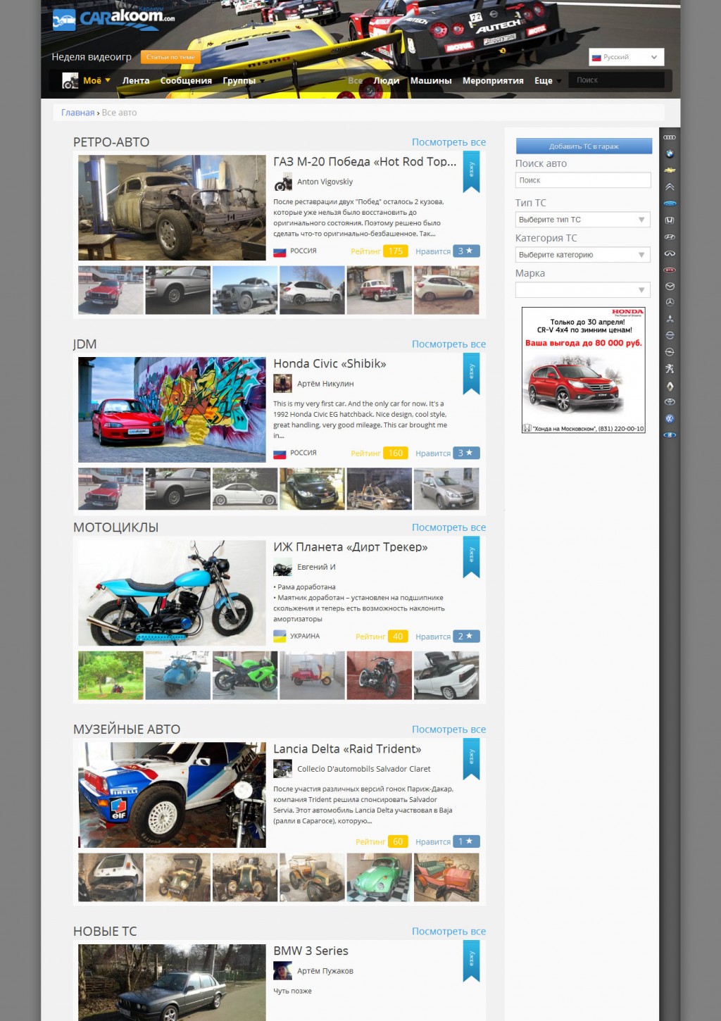This screenshot has height=1021, width=721.
Task: Go to the Сообщения menu item
Action: click(x=186, y=81)
